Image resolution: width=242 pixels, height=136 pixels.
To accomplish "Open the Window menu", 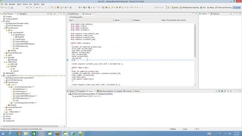I will pyautogui.click(x=37, y=4).
